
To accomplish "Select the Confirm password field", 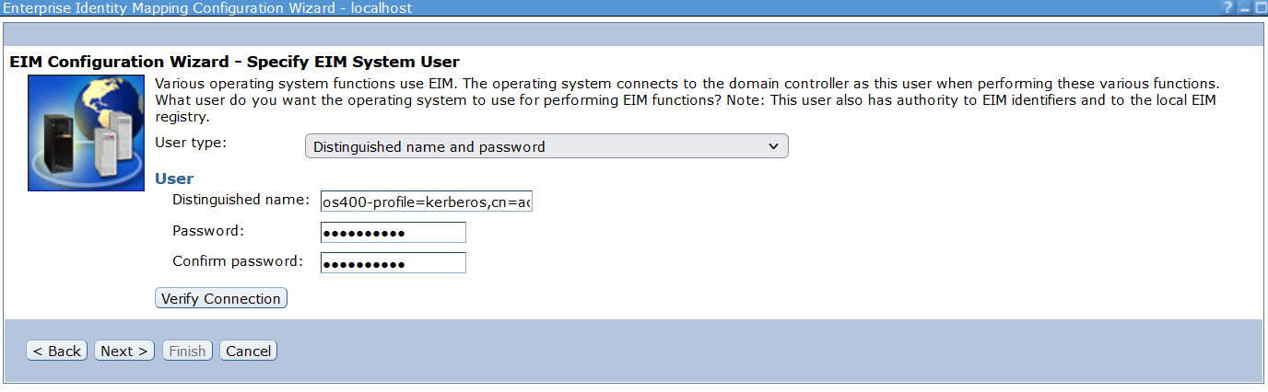I will coord(393,263).
